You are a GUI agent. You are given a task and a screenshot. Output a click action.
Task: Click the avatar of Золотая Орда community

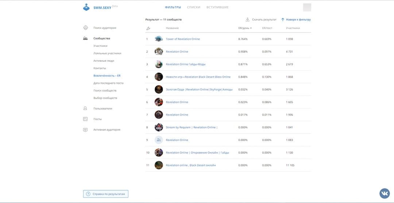[159, 89]
